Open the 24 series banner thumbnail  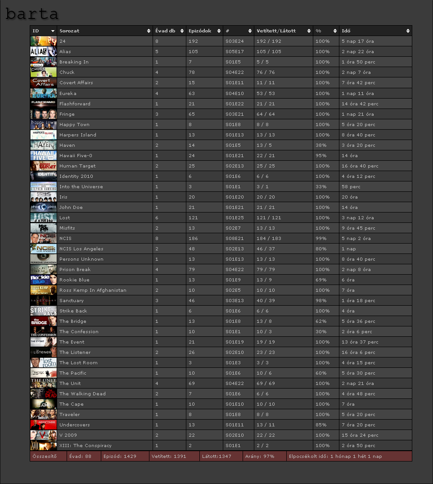(x=44, y=41)
